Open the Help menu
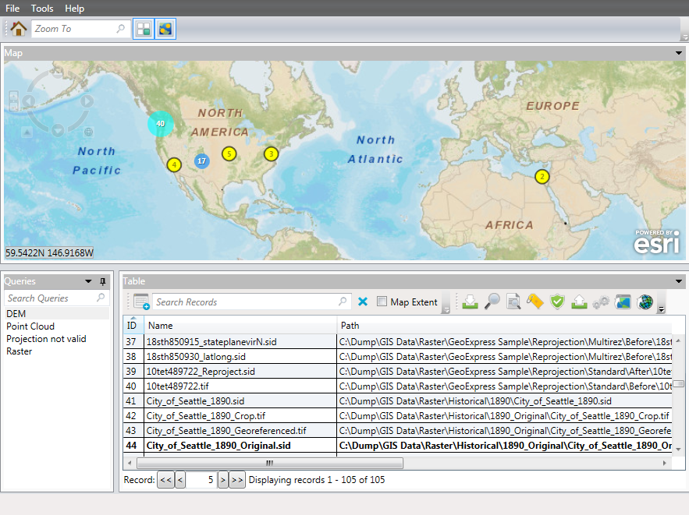This screenshot has height=515, width=689. 74,9
